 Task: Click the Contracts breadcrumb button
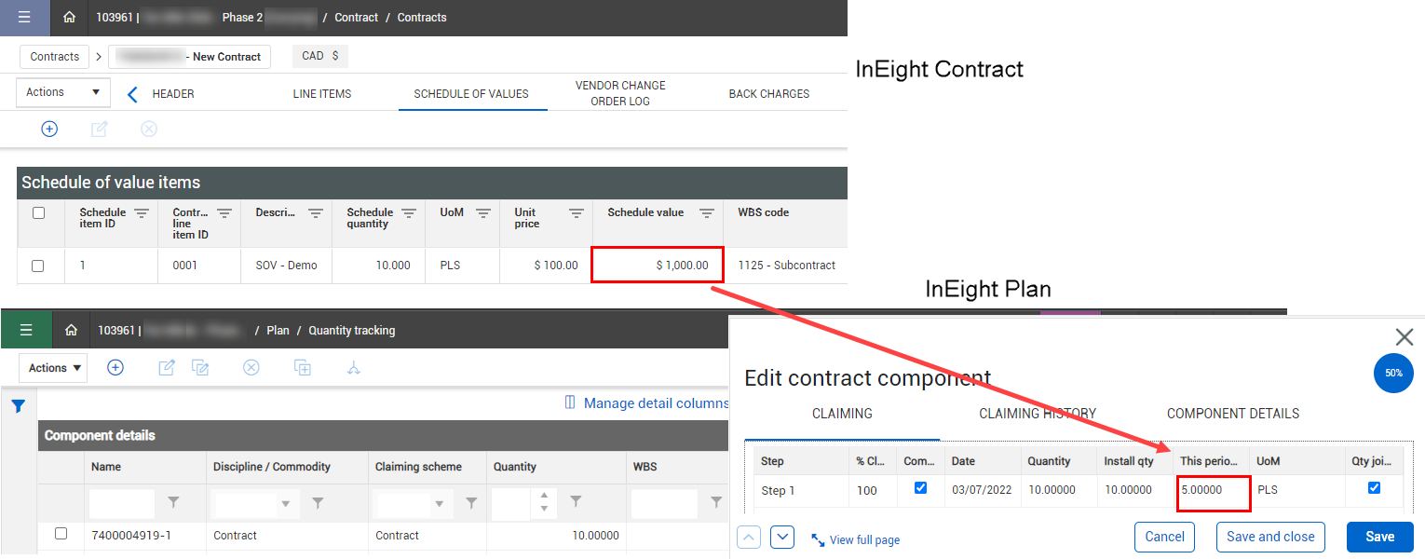[x=55, y=57]
